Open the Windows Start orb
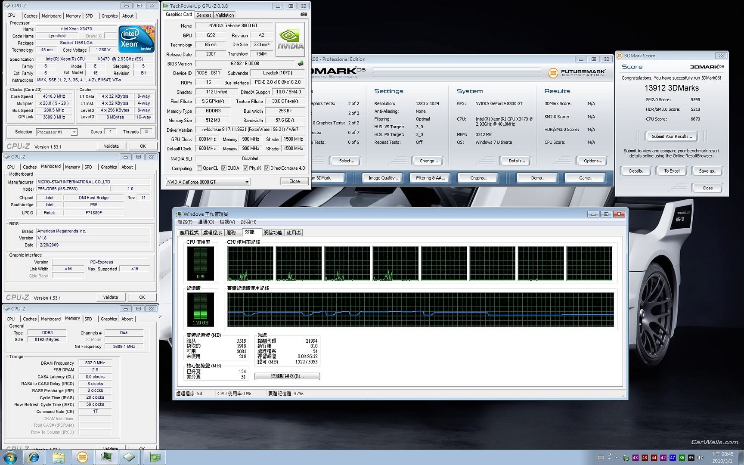Image resolution: width=744 pixels, height=465 pixels. tap(10, 457)
